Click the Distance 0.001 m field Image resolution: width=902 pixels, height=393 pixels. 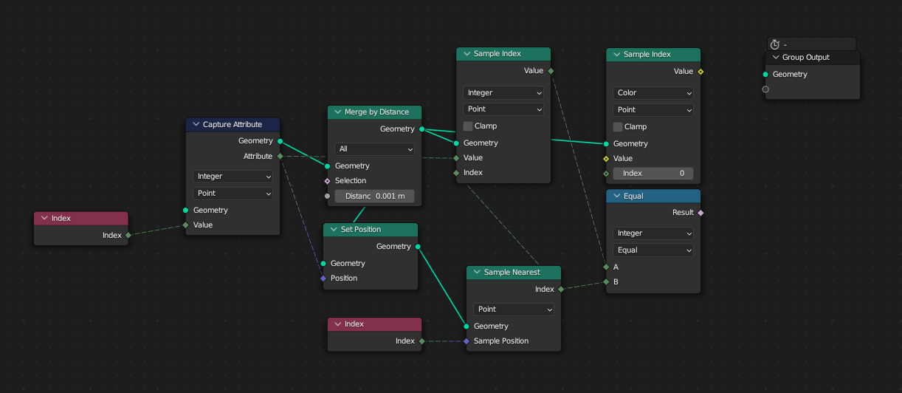point(374,196)
